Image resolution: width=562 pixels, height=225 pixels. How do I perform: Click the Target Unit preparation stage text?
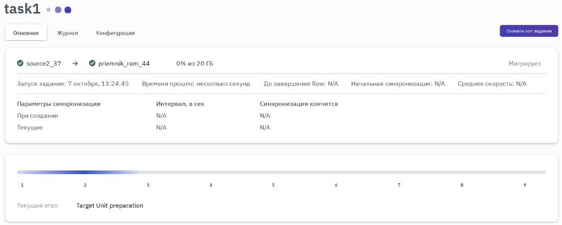point(110,206)
